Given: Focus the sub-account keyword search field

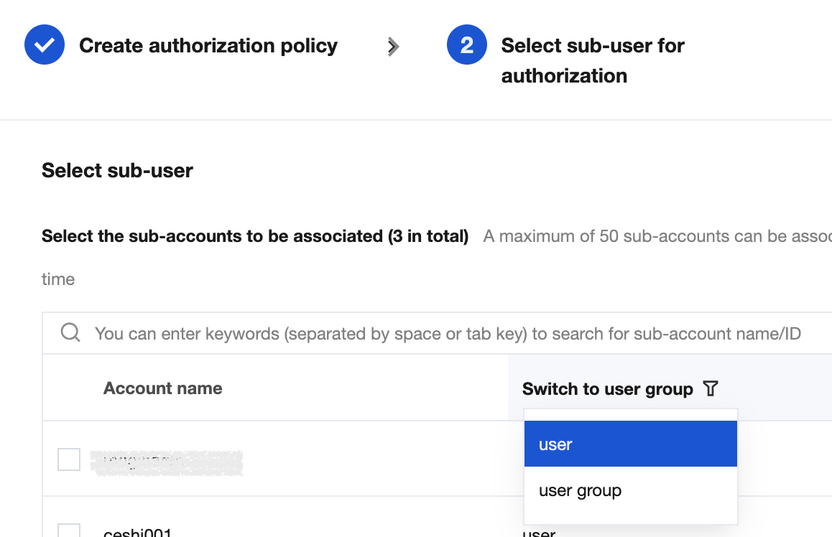Looking at the screenshot, I should coord(447,334).
